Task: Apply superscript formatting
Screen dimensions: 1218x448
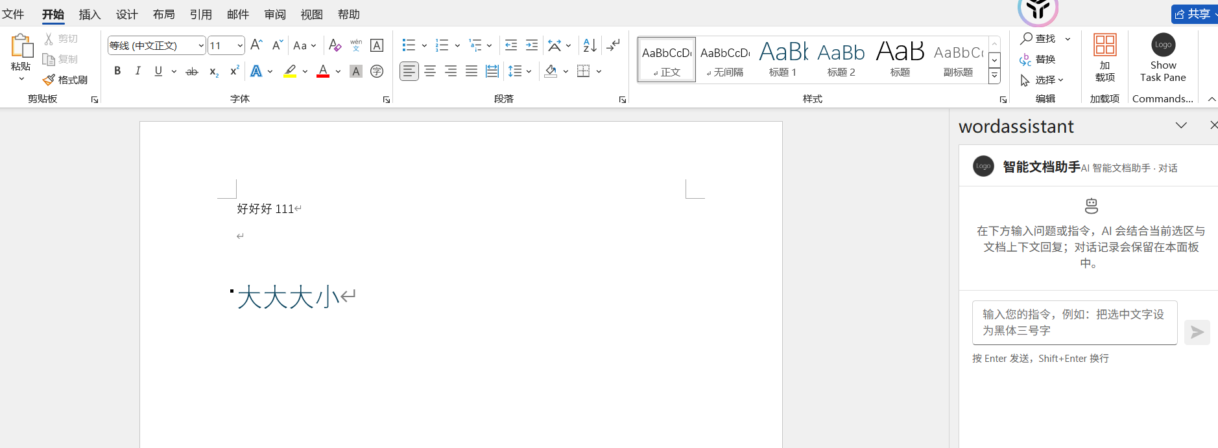Action: pos(235,71)
